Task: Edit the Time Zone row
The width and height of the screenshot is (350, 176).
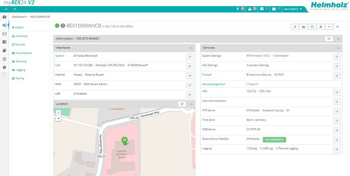Action: [337, 121]
